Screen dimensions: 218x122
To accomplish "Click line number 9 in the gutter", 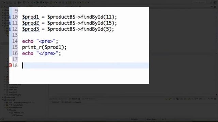I will [16, 11].
